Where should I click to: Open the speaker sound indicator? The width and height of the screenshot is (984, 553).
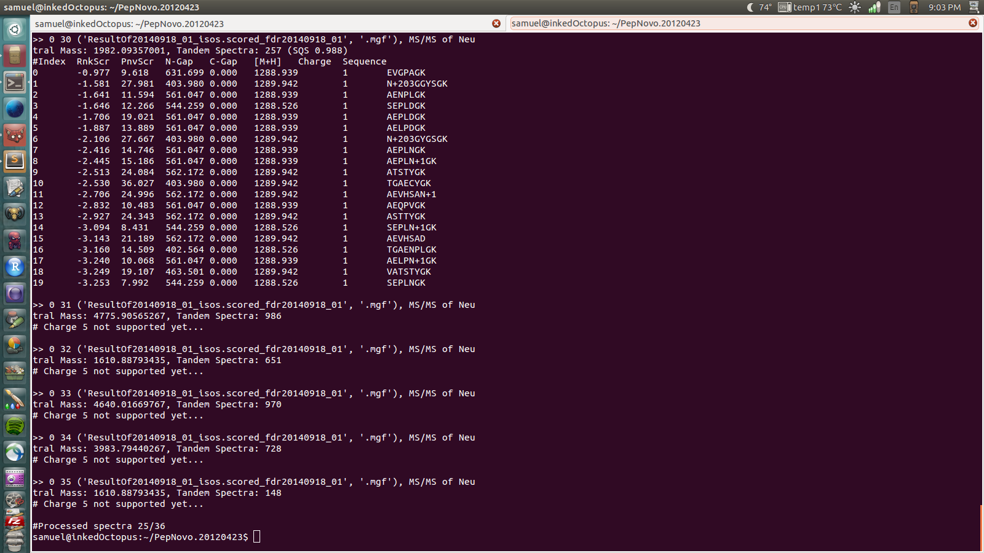(914, 7)
